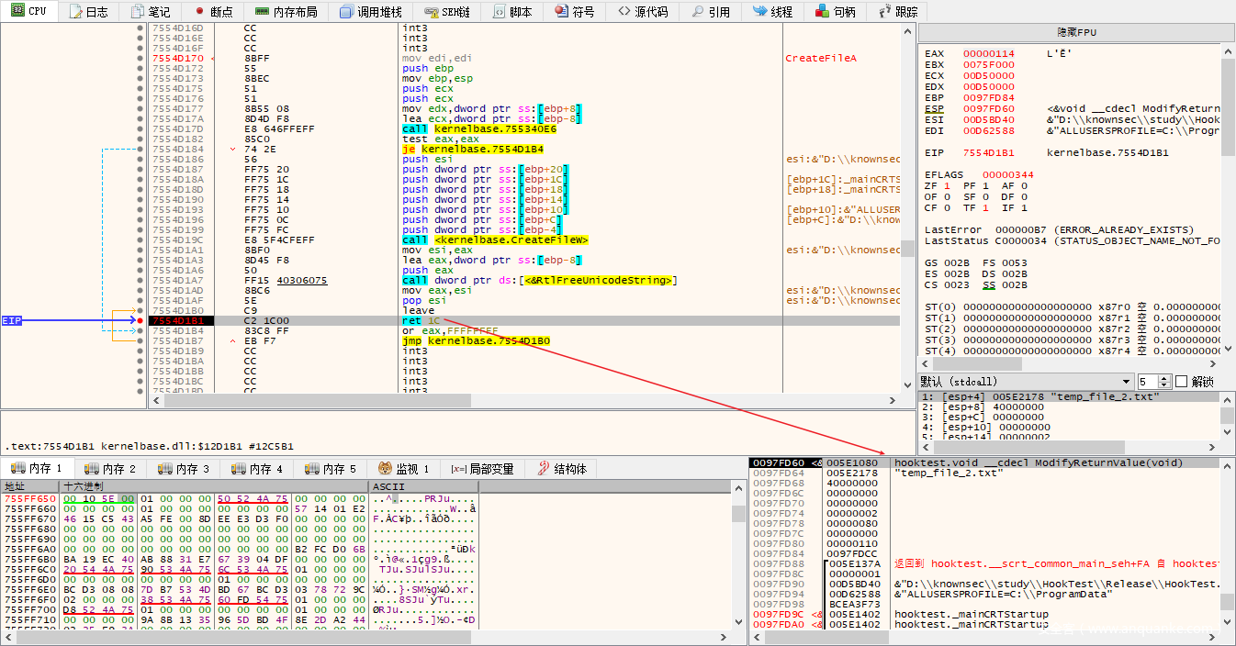
Task: Open the SEH链 chain tab
Action: (x=447, y=12)
